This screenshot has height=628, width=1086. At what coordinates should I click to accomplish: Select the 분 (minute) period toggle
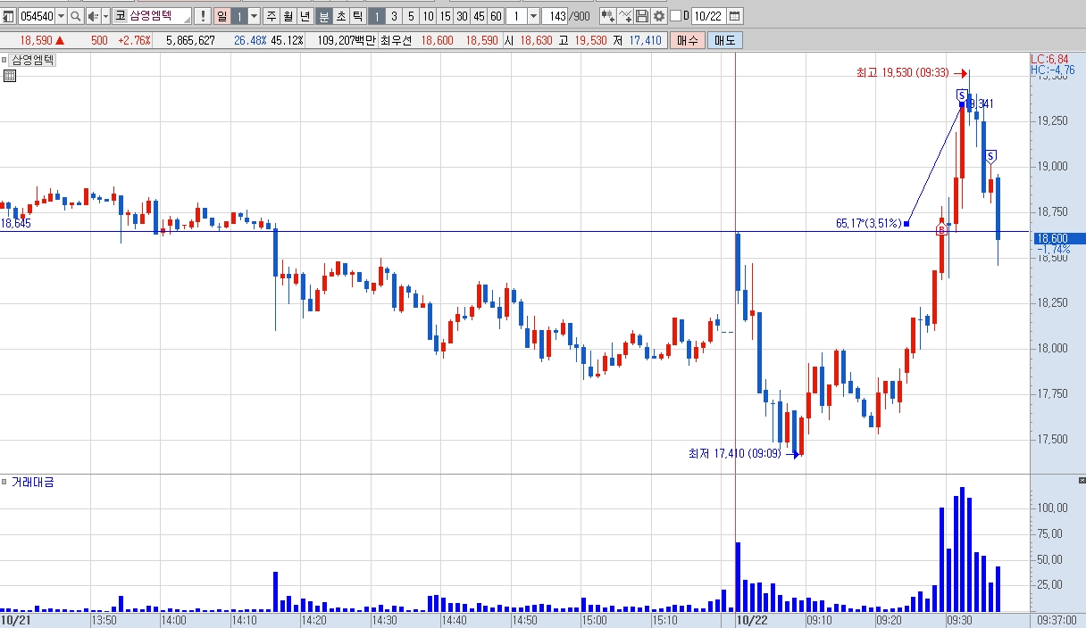pyautogui.click(x=323, y=16)
